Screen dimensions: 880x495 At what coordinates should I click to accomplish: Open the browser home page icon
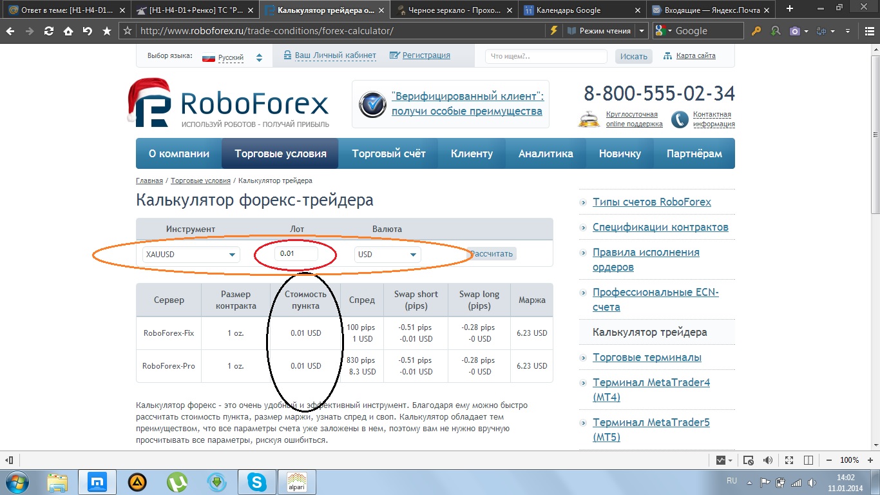pyautogui.click(x=68, y=31)
